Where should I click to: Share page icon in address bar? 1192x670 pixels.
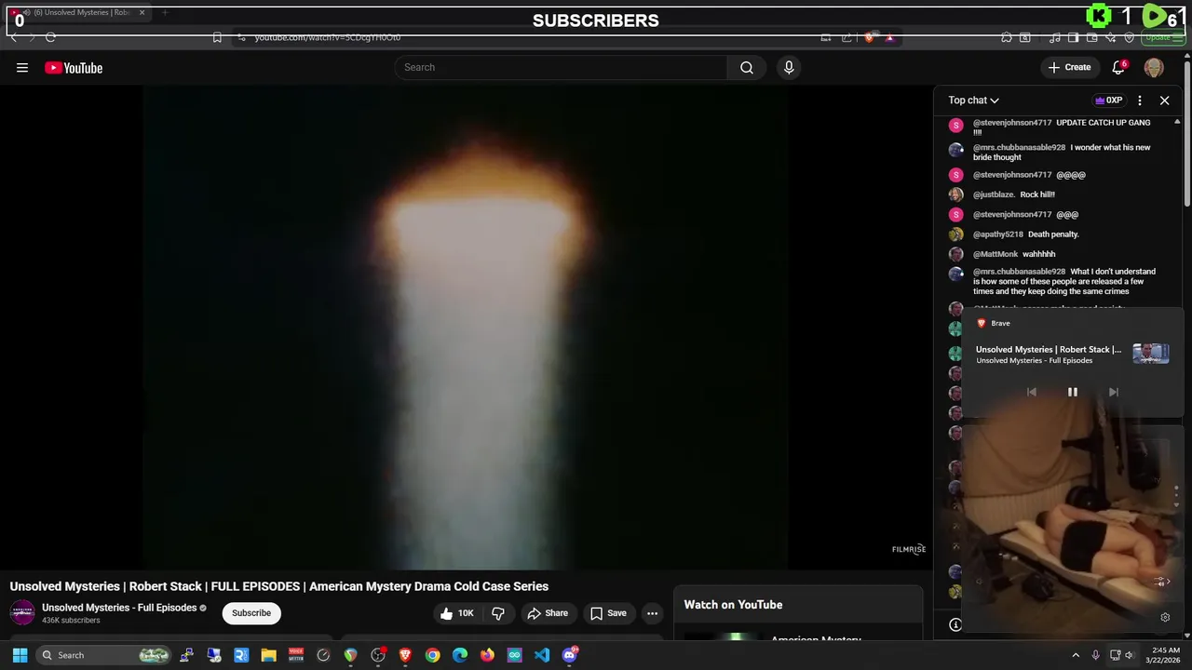pyautogui.click(x=847, y=37)
